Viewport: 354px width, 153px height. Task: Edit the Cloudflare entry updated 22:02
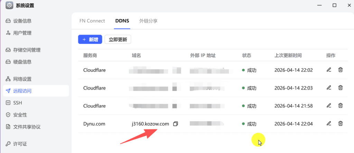tap(329, 70)
